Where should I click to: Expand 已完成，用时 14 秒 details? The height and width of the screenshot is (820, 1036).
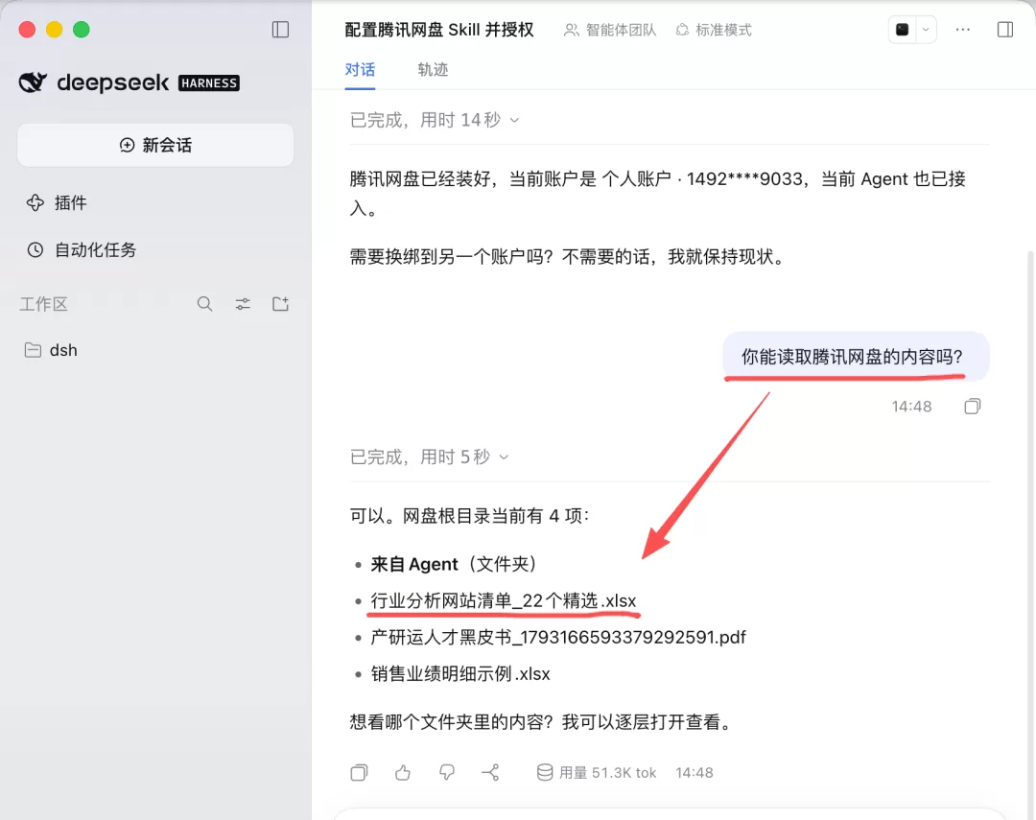point(435,120)
